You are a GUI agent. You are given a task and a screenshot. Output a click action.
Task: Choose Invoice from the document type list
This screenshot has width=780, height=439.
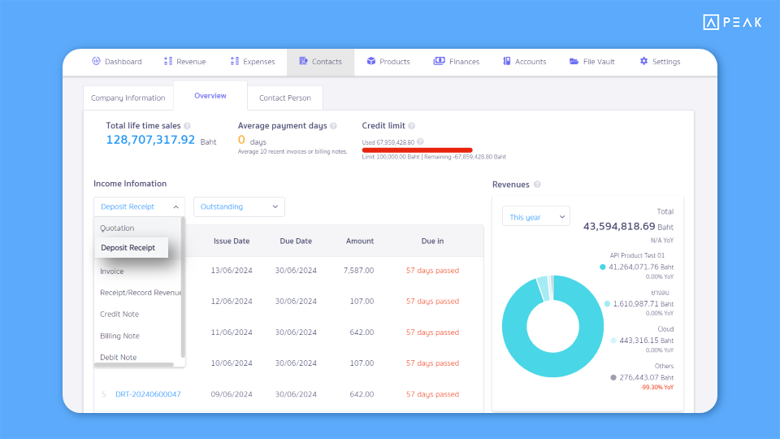click(x=112, y=272)
